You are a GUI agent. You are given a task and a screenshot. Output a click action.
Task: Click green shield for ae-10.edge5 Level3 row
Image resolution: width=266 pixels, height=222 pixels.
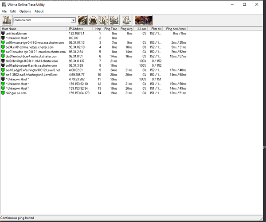click(x=3, y=70)
